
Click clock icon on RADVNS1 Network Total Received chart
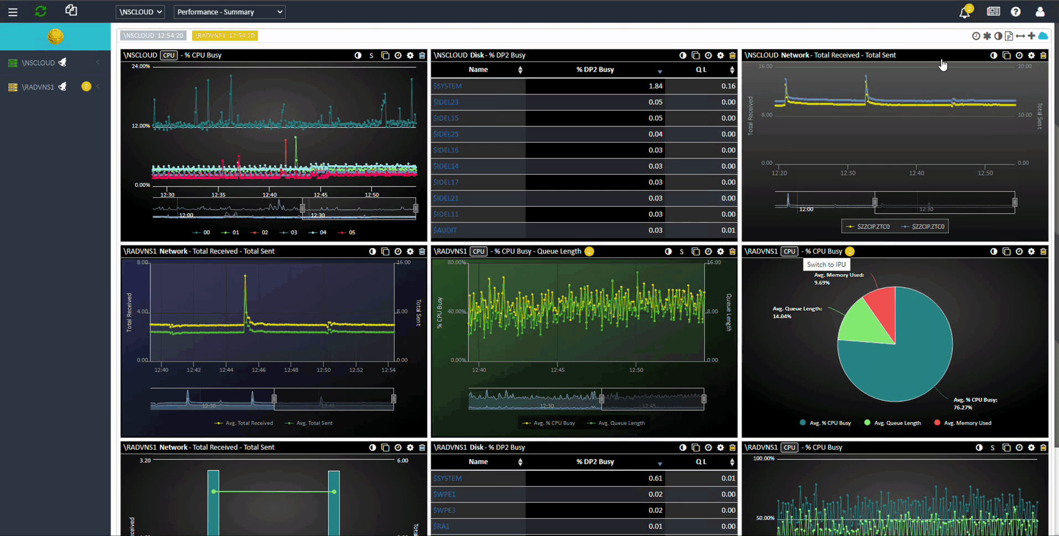(398, 251)
